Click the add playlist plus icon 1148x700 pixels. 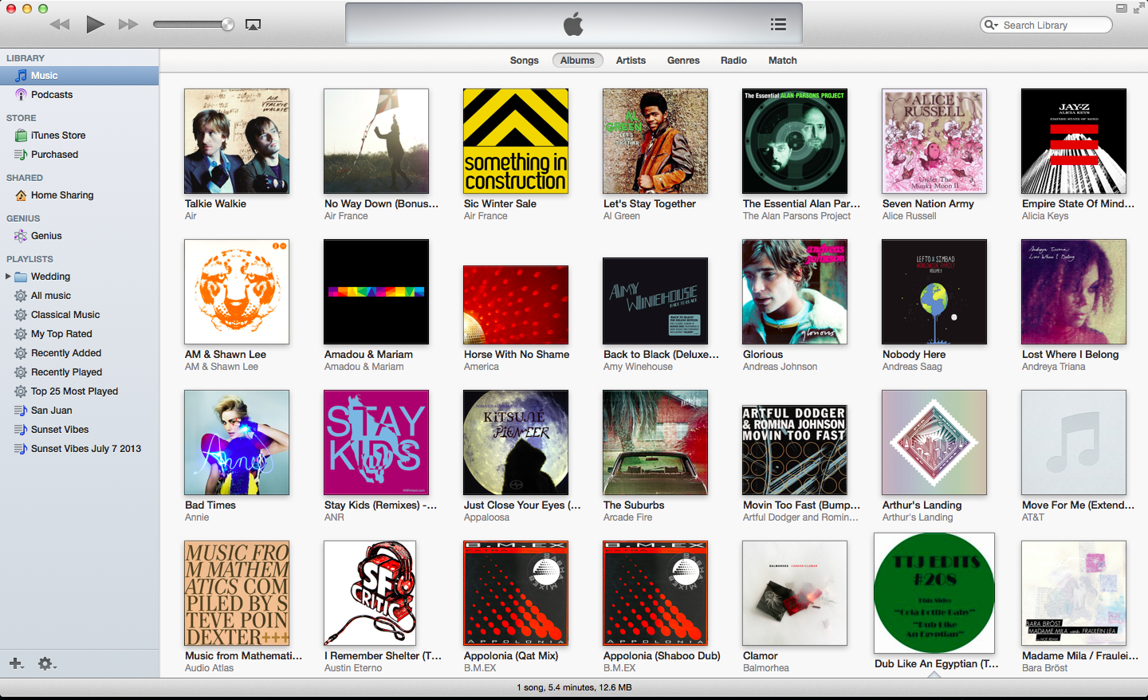[15, 663]
